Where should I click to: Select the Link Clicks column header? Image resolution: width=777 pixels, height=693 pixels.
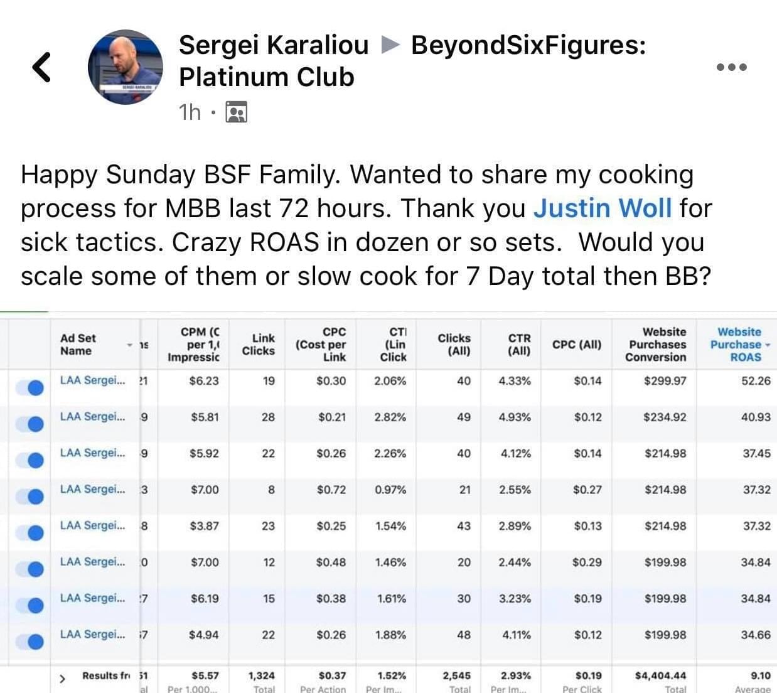pos(259,345)
